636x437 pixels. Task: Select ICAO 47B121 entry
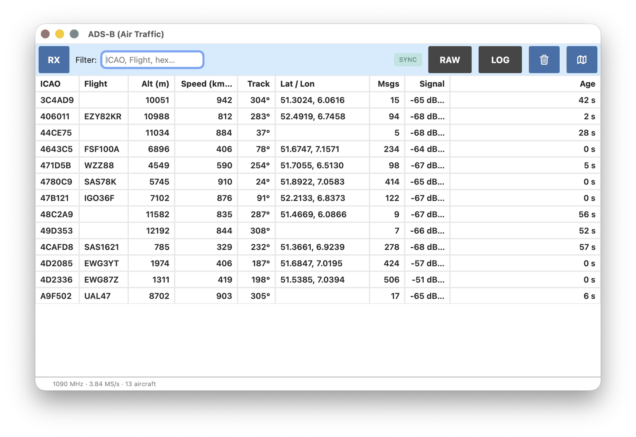point(57,198)
